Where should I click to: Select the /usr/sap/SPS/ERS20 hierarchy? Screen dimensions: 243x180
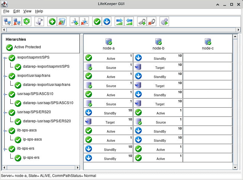(34, 112)
